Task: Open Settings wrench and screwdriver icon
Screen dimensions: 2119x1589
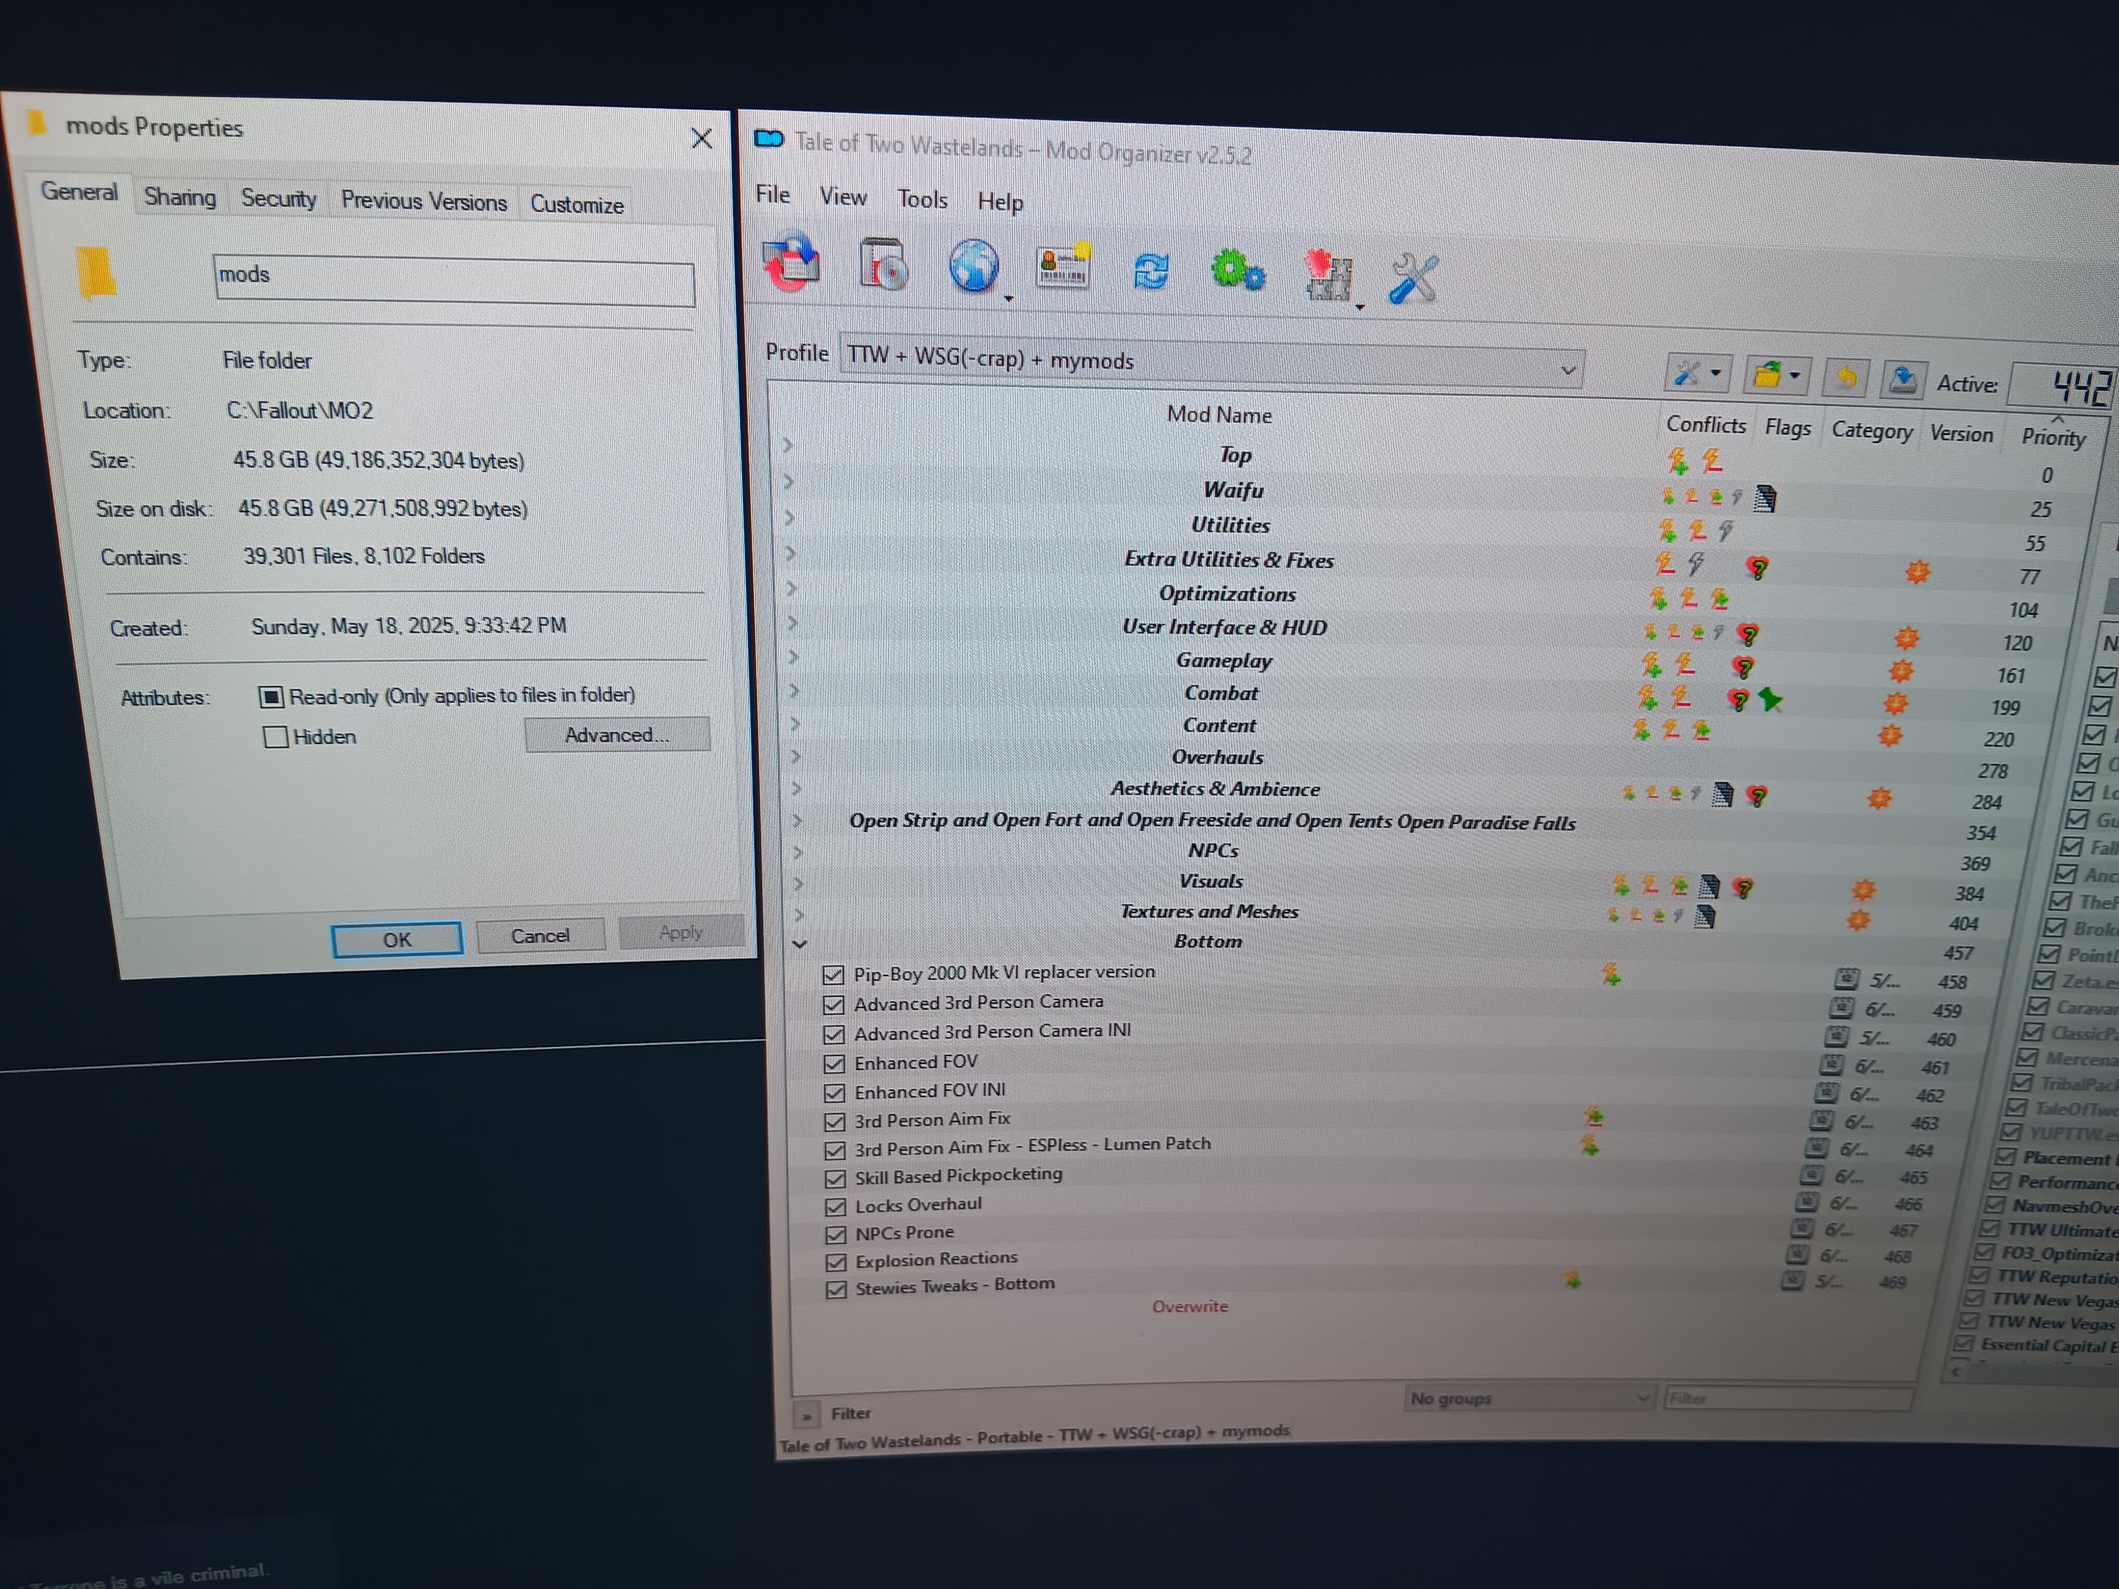Action: (x=1413, y=279)
